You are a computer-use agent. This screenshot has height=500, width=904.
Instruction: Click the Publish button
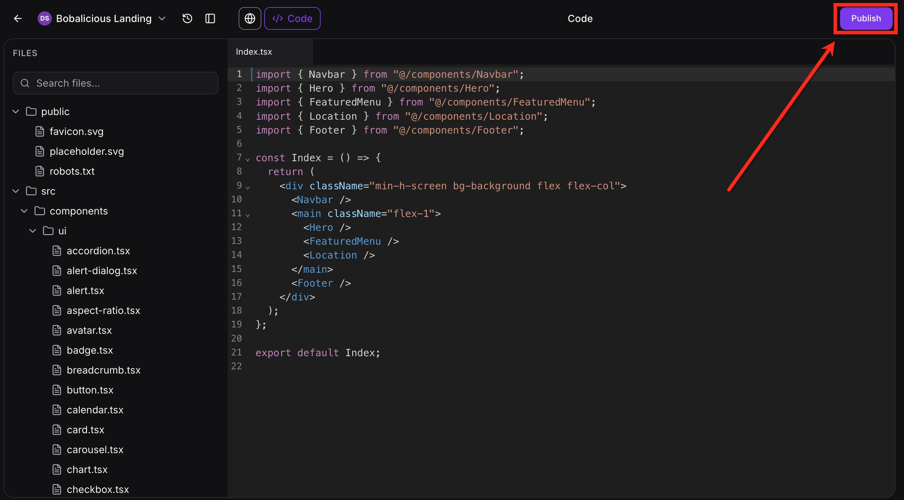coord(866,18)
